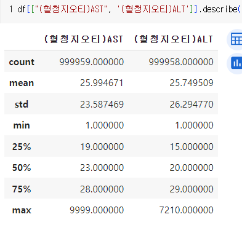Select ALT count value 999958.000000

181,62
